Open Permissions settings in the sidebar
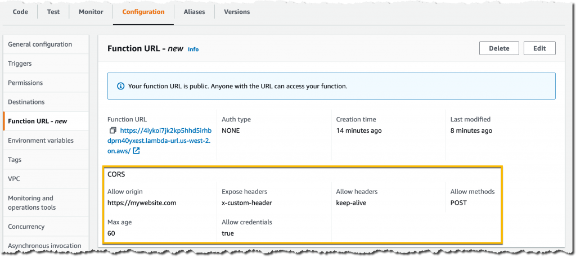The height and width of the screenshot is (257, 576). tap(25, 83)
